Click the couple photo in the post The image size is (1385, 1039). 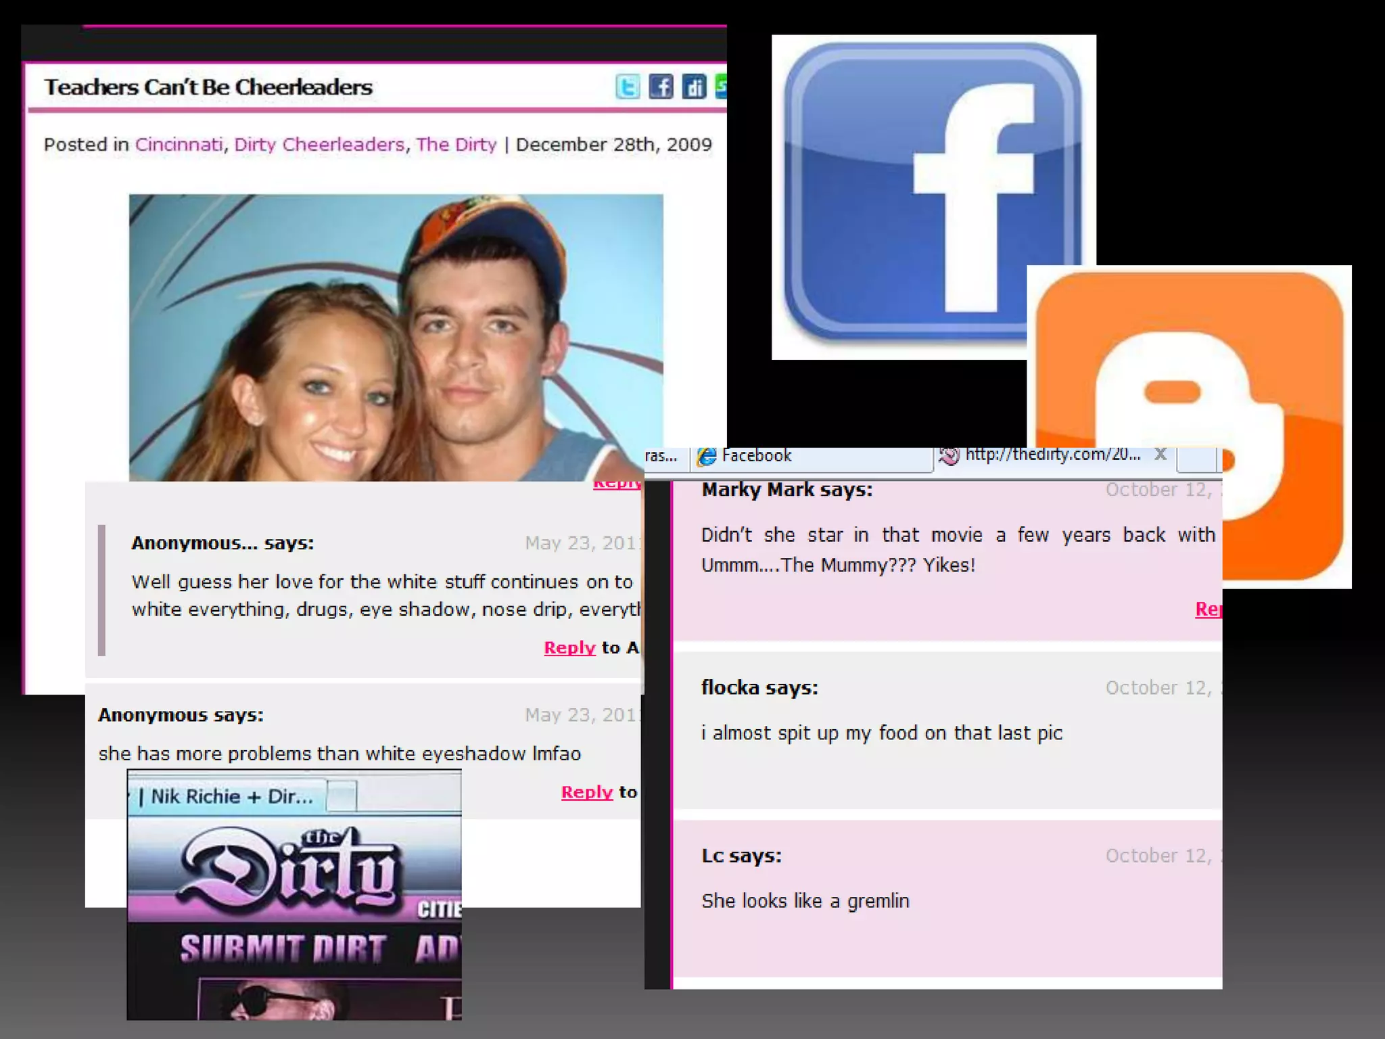(396, 338)
